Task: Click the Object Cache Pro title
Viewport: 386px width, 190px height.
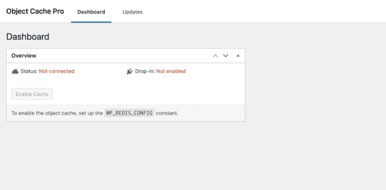Action: point(35,11)
